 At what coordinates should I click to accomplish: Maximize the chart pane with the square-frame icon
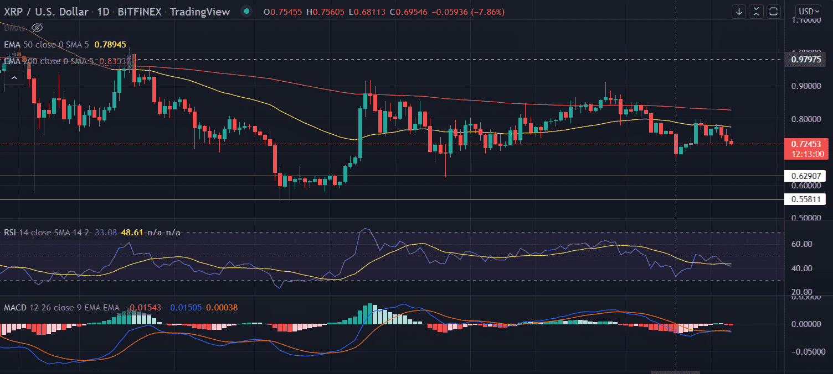click(774, 12)
